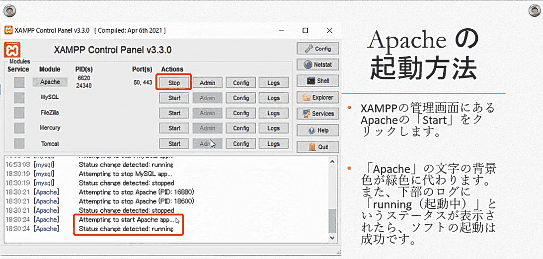Viewport: 543px width, 259px height.
Task: Start the FileZilla module
Action: click(174, 113)
